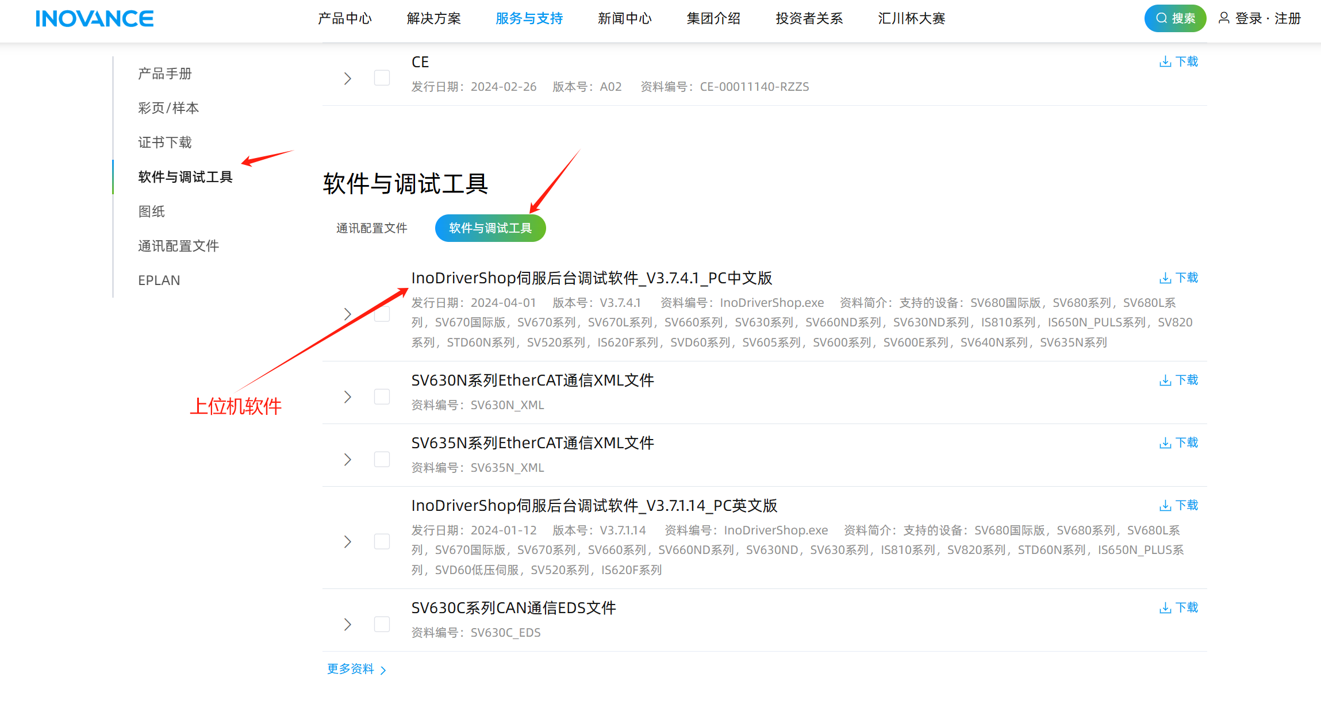Viewport: 1321px width, 716px height.
Task: Expand SV630N EtherCAT XML row
Action: [x=348, y=397]
